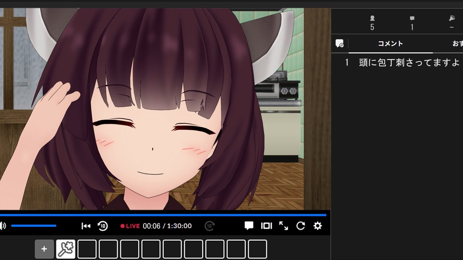Viewport: 463px width, 260px height.
Task: Open comment filter settings icon
Action: point(339,44)
